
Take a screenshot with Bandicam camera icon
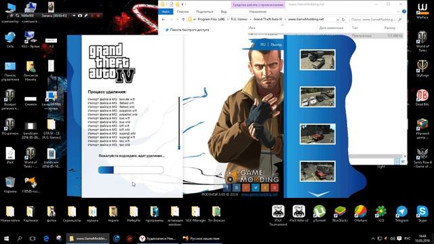pyautogui.click(x=80, y=16)
